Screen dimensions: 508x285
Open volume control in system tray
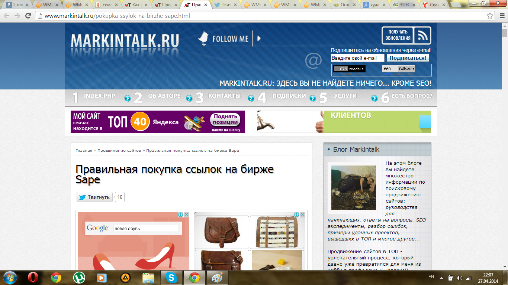(x=460, y=278)
